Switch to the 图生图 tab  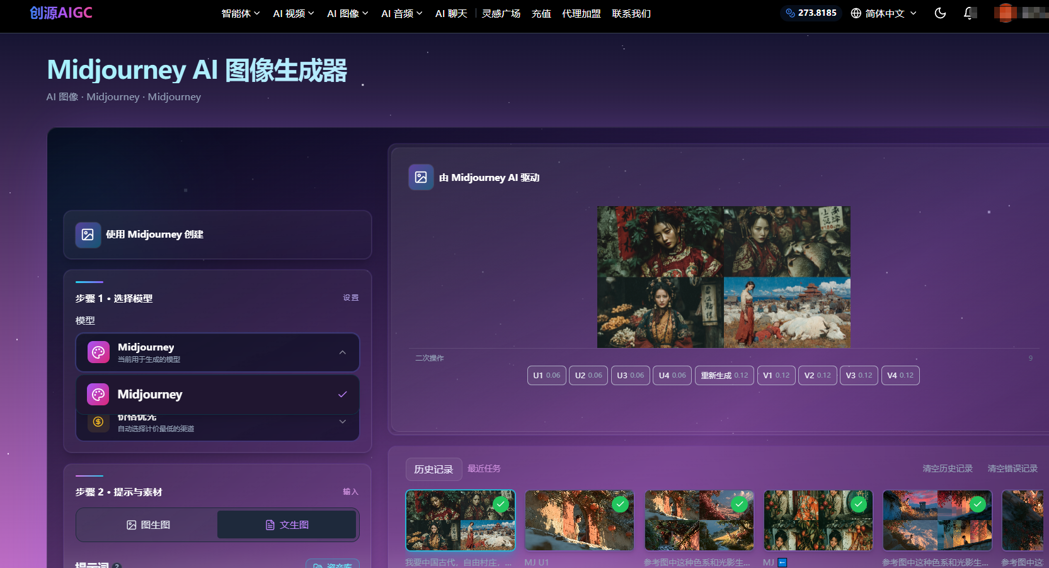[149, 525]
